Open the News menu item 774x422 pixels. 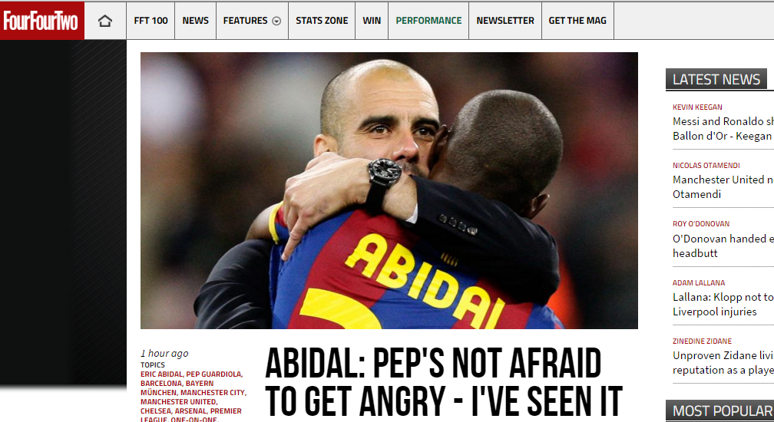196,21
